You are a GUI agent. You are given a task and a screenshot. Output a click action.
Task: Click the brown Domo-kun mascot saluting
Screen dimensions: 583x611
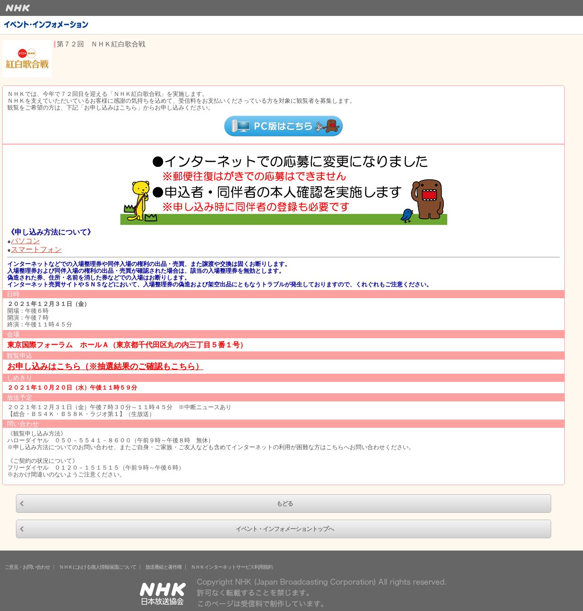coord(427,200)
